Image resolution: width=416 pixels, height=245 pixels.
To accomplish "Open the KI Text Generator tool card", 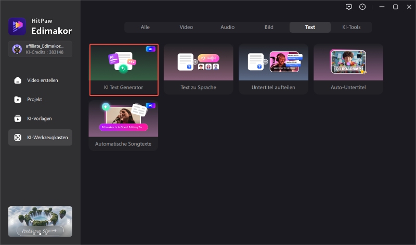I will (x=124, y=70).
